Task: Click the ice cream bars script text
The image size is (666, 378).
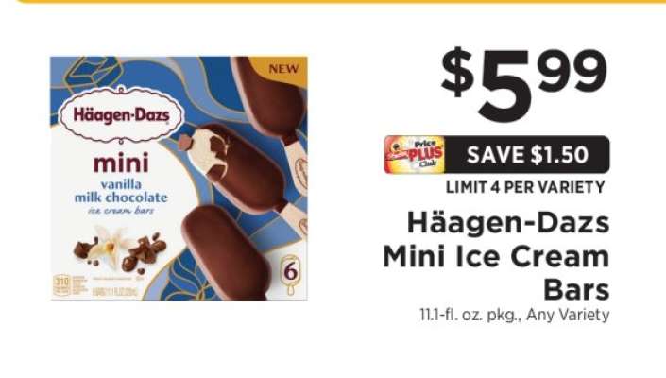Action: coord(121,211)
